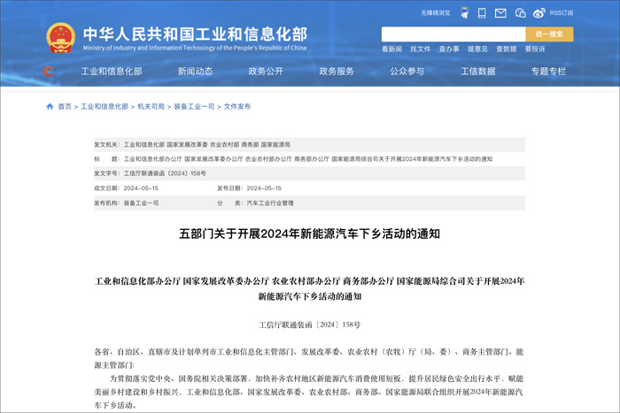This screenshot has width=620, height=413.
Task: Open 工业和信息化部 navigation menu
Action: [x=112, y=72]
